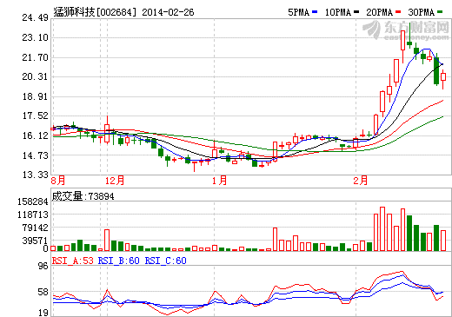This screenshot has height=317, width=452.
Task: Click the 8月 month marker
Action: [58, 181]
